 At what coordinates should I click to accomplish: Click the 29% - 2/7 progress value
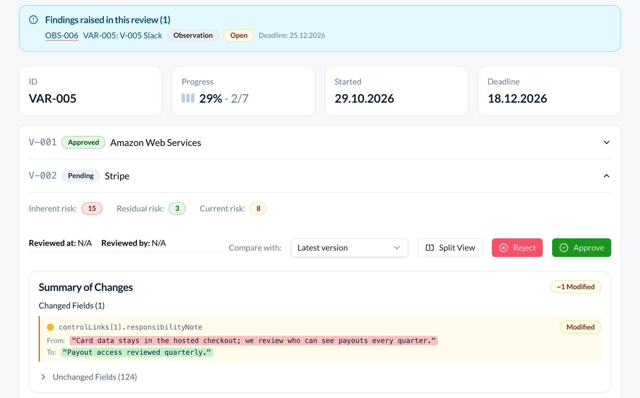[x=224, y=99]
